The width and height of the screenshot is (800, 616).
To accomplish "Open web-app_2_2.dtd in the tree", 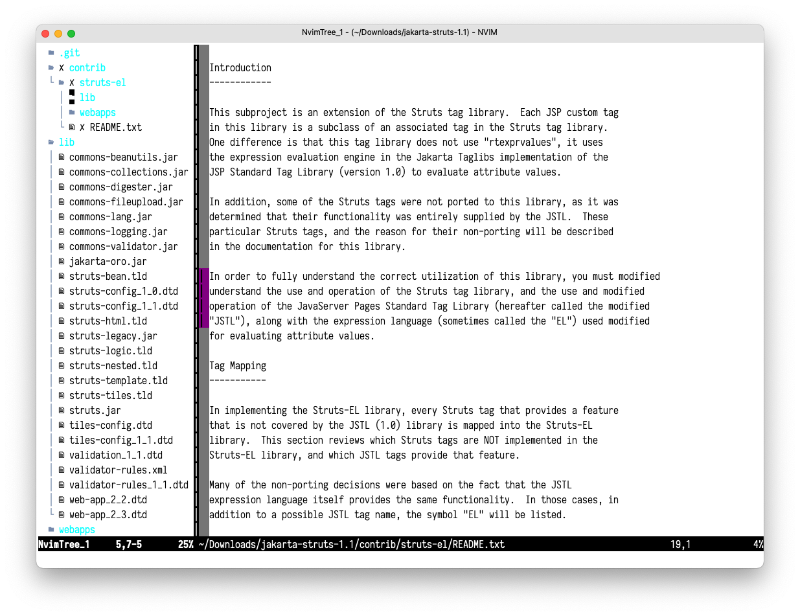I will 108,500.
